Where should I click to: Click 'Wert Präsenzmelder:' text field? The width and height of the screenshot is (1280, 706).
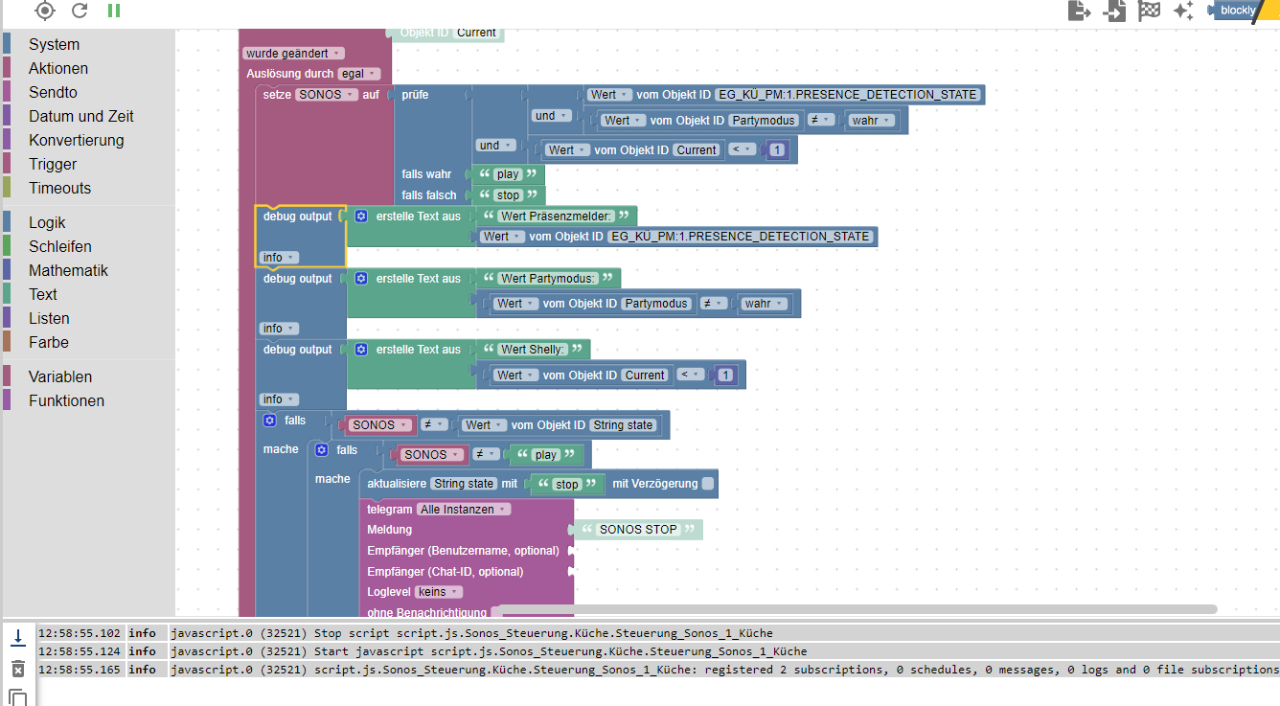[x=556, y=216]
